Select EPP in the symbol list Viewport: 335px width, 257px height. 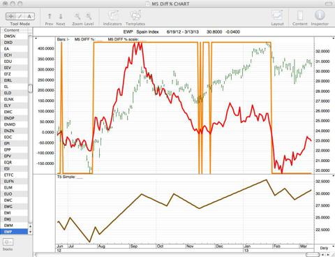14,149
